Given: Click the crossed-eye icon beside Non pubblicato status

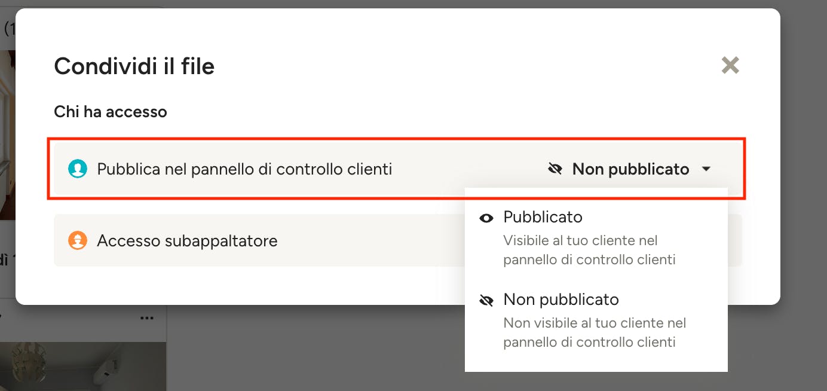Looking at the screenshot, I should [x=555, y=169].
